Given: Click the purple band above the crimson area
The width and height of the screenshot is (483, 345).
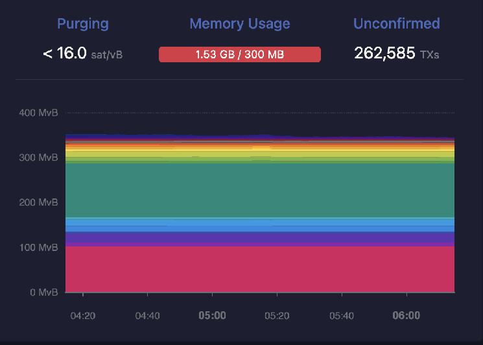Looking at the screenshot, I should tap(259, 238).
